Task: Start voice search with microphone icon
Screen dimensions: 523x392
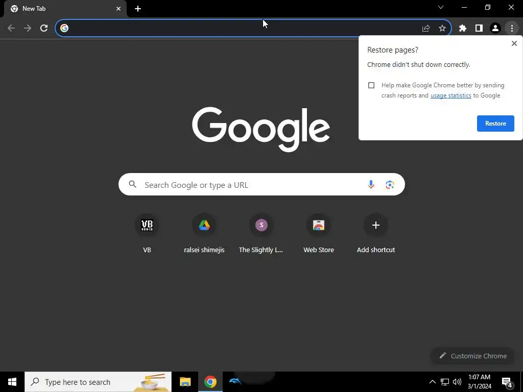Action: coord(371,184)
